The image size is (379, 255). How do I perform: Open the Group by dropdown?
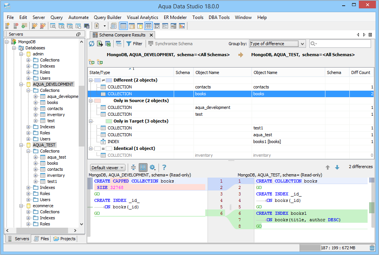(x=278, y=44)
